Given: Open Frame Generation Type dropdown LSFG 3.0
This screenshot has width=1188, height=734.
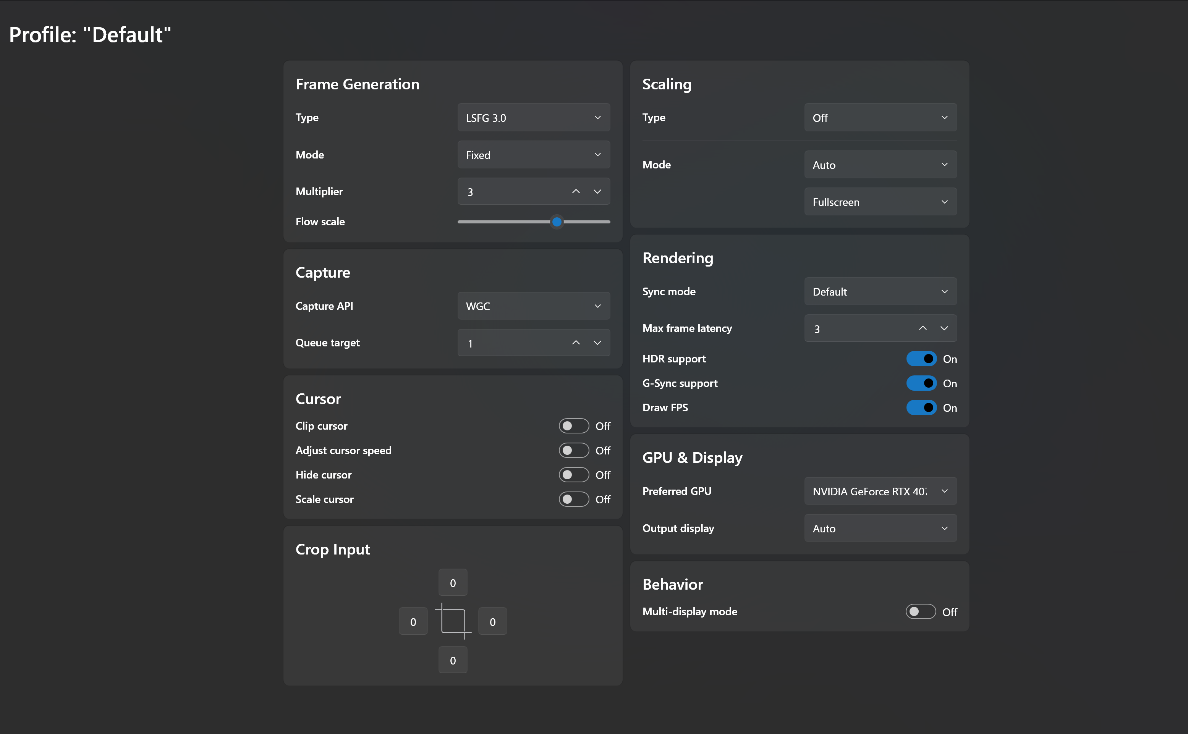Looking at the screenshot, I should point(533,118).
